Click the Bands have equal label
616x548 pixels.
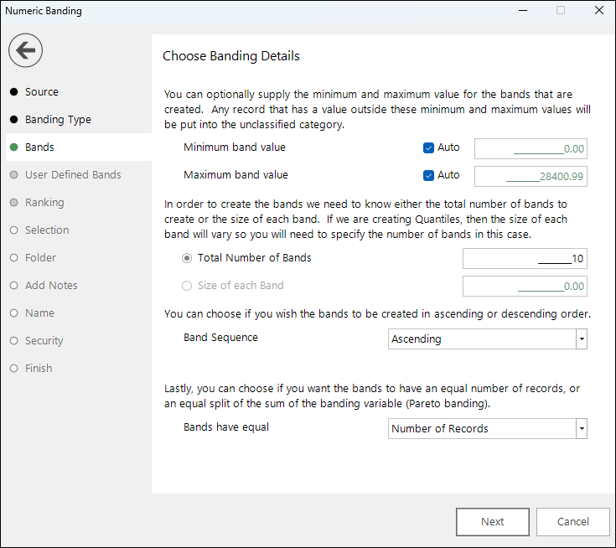point(226,427)
